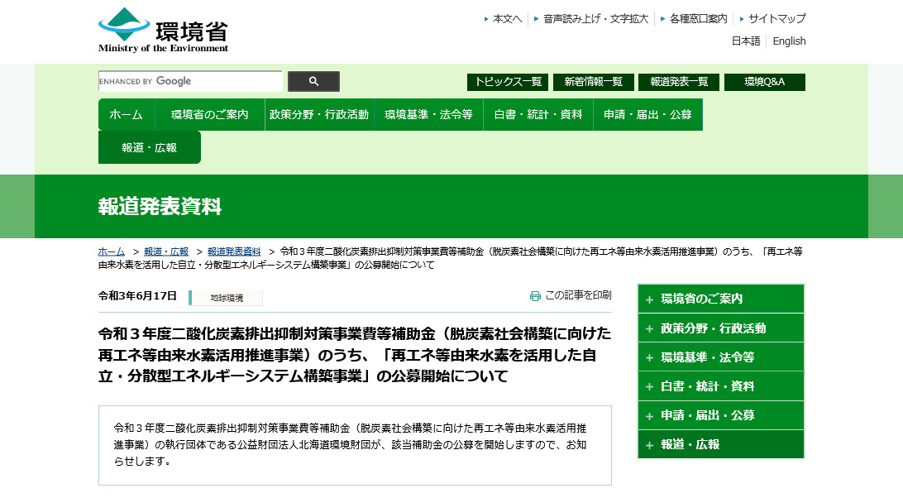Screen dimensions: 903x498
Task: Click the 報道発表資料 breadcrumb link
Action: point(234,251)
